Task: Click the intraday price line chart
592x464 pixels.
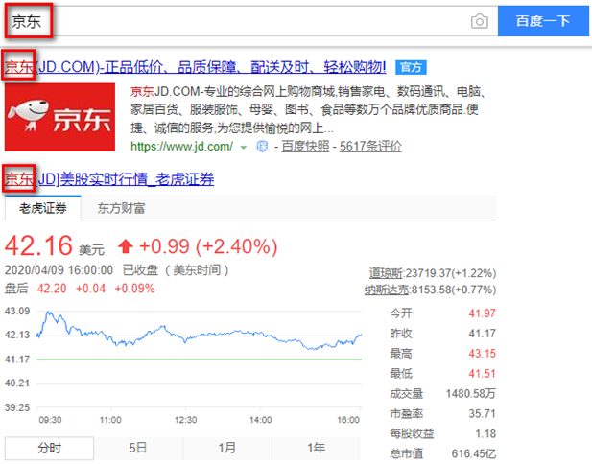Action: (199, 359)
